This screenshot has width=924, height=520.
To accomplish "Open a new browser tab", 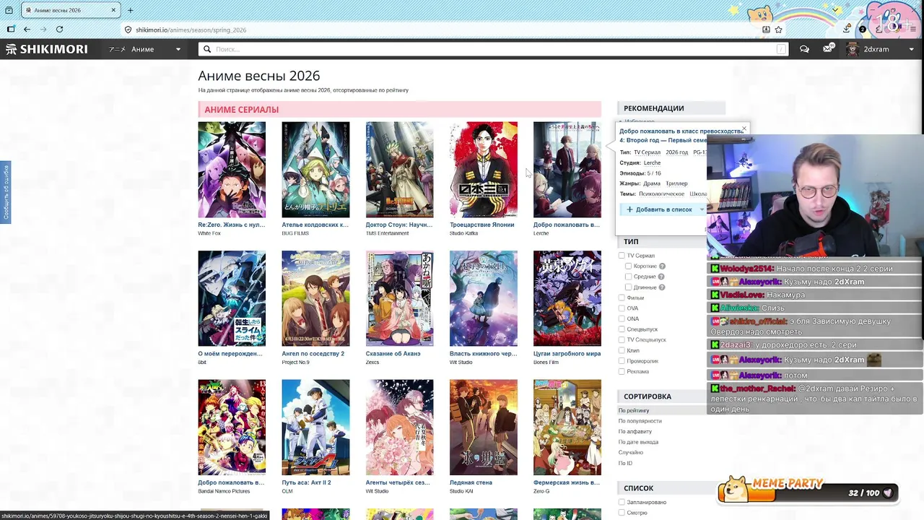I will 130,10.
